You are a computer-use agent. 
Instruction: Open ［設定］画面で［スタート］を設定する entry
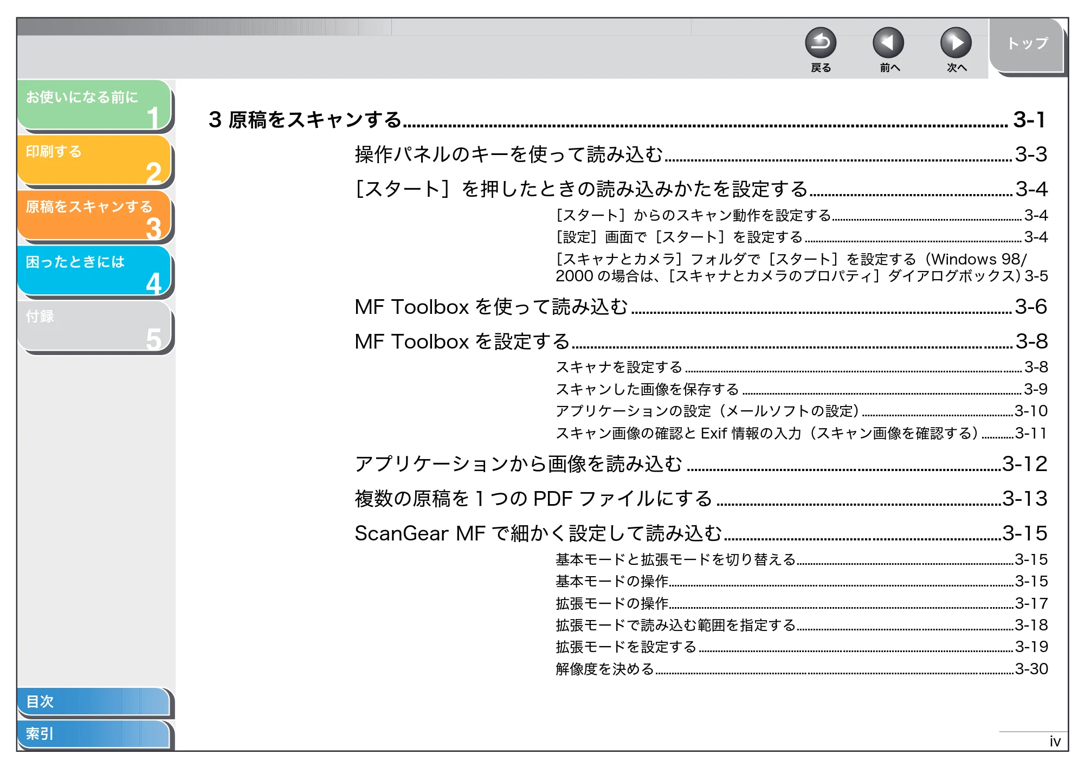pyautogui.click(x=802, y=237)
